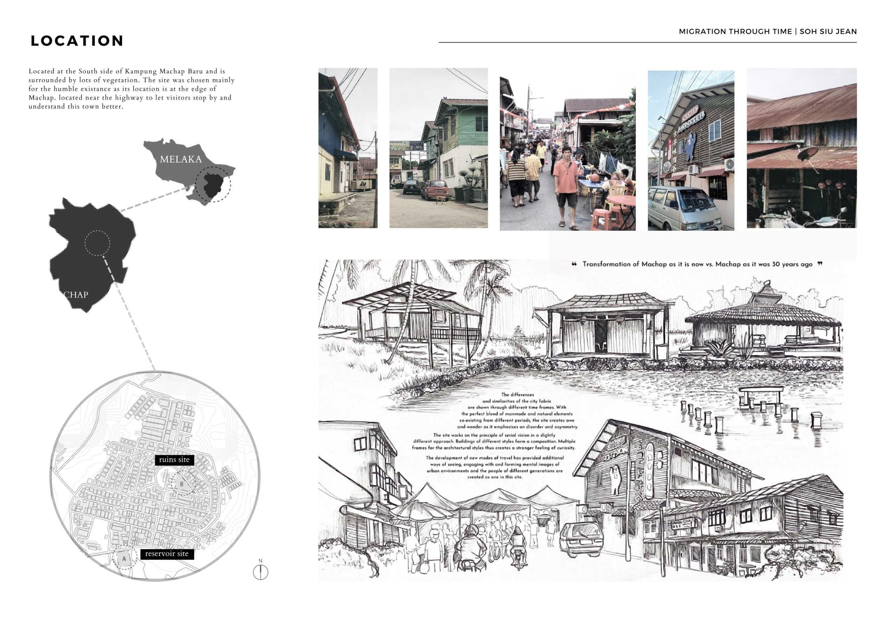Click the dashed circle on Melaka map
The height and width of the screenshot is (617, 872).
213,184
